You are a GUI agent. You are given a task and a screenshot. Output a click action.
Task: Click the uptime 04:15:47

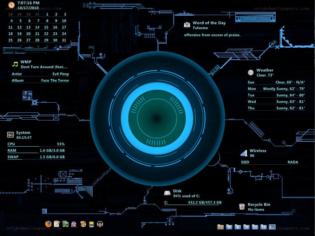24,138
